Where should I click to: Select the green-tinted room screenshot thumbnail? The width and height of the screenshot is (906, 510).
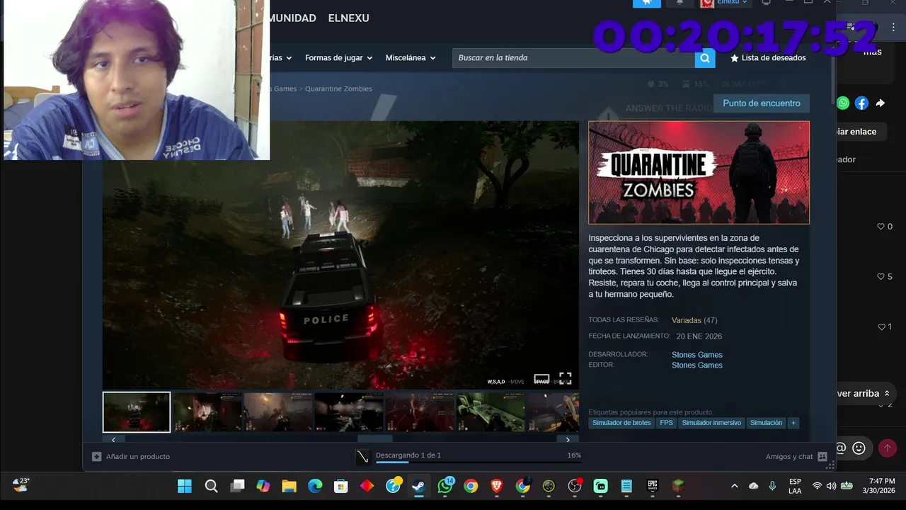tap(491, 412)
